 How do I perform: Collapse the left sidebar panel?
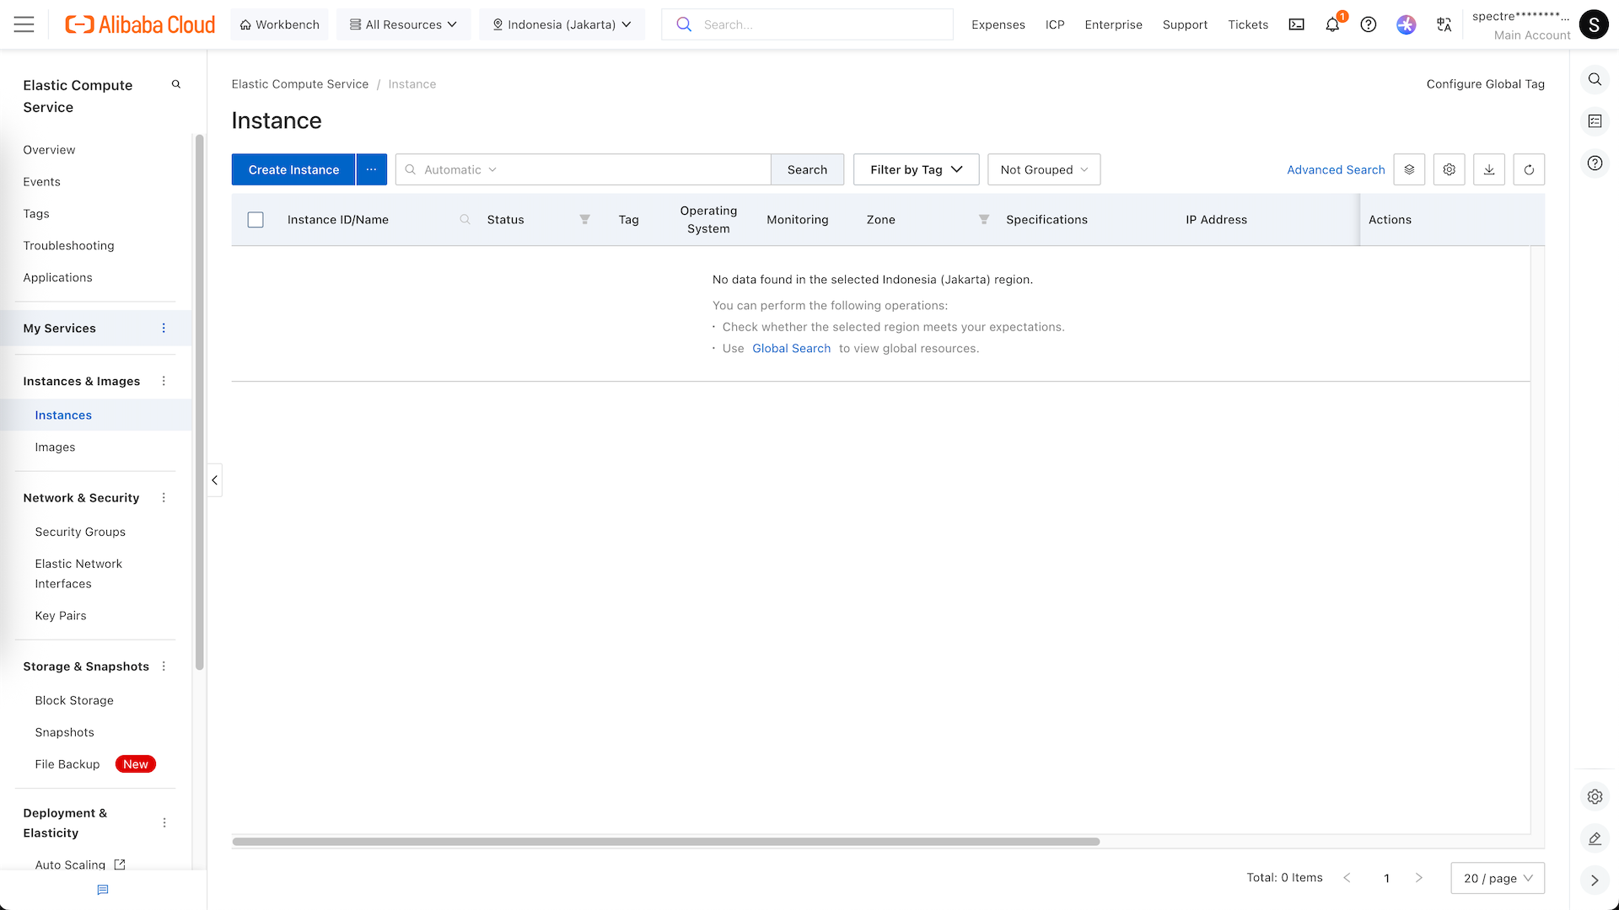click(x=215, y=480)
